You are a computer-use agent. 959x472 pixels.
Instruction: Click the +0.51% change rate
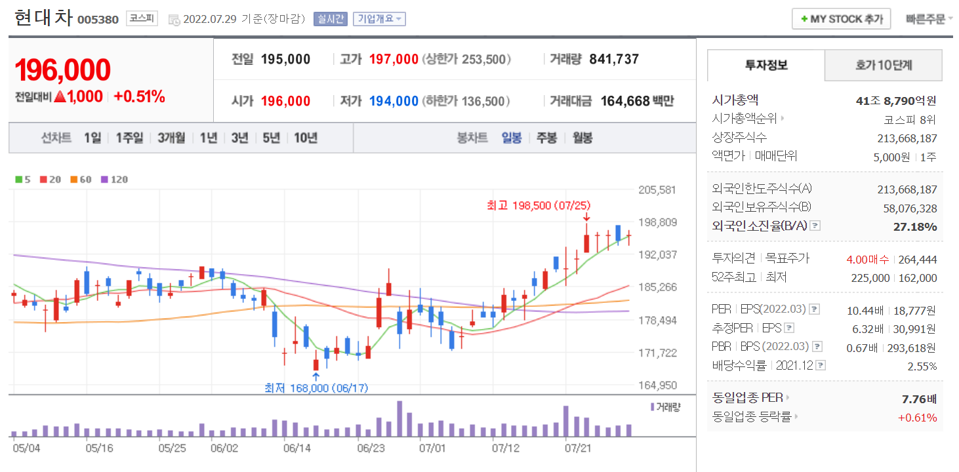click(x=139, y=97)
